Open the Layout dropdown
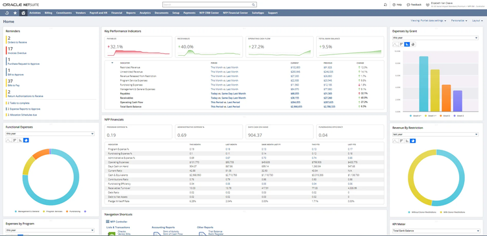Viewport: 487px width, 236px height. 477,21
